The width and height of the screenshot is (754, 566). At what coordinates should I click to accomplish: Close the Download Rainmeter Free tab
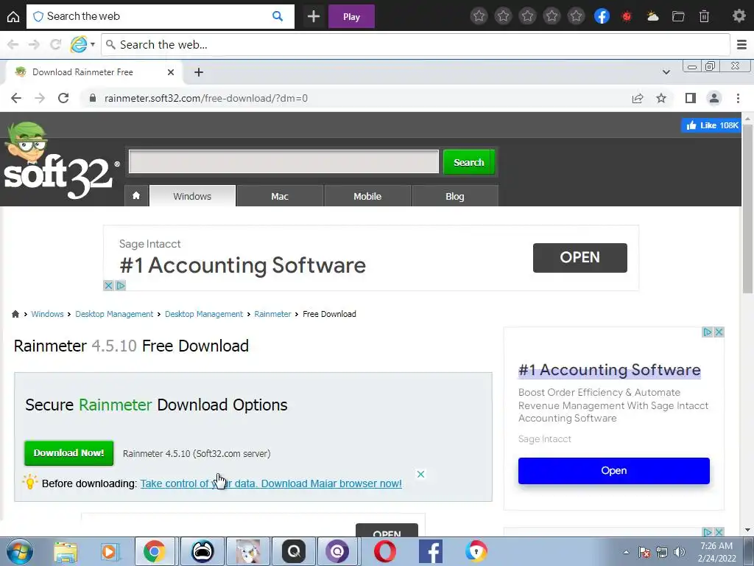click(171, 72)
